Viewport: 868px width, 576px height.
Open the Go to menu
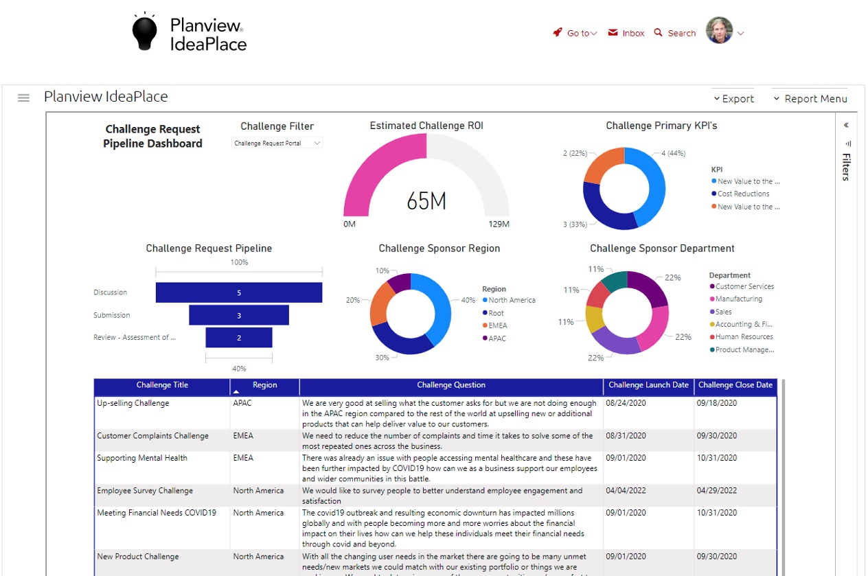tap(575, 32)
